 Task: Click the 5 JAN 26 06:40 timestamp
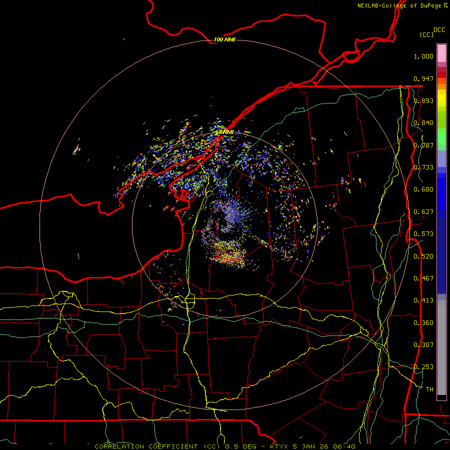tap(324, 446)
